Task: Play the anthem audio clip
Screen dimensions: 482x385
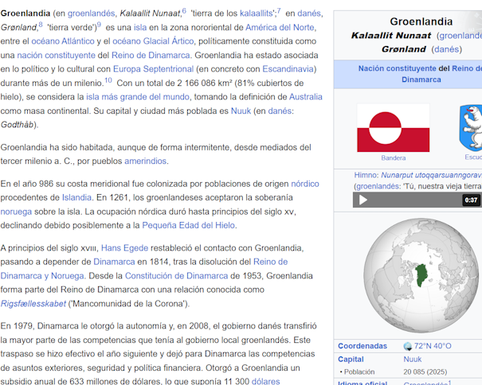Action: coord(363,200)
